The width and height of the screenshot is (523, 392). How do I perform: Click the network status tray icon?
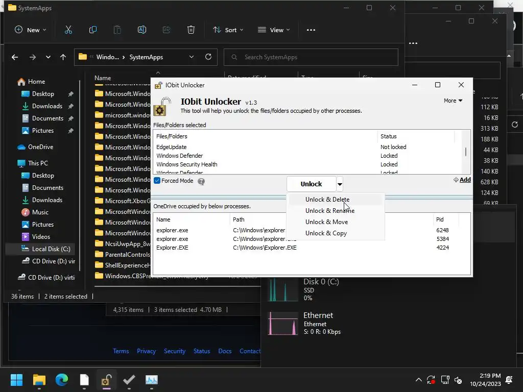[445, 380]
